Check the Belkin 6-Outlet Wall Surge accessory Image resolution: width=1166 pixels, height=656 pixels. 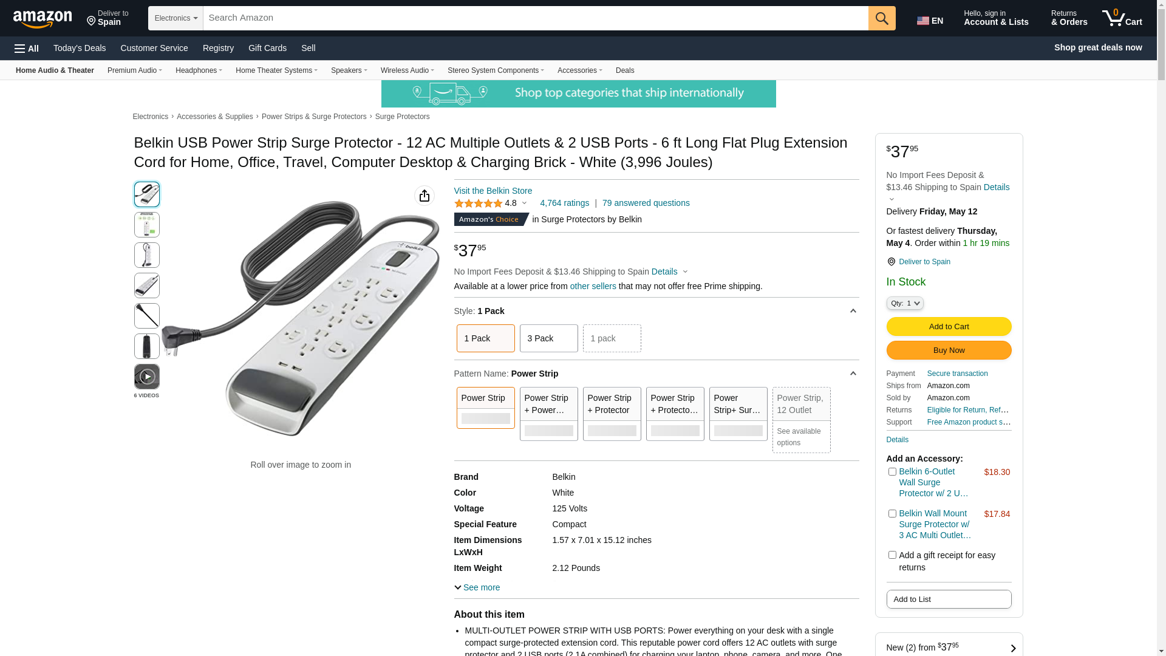(892, 472)
